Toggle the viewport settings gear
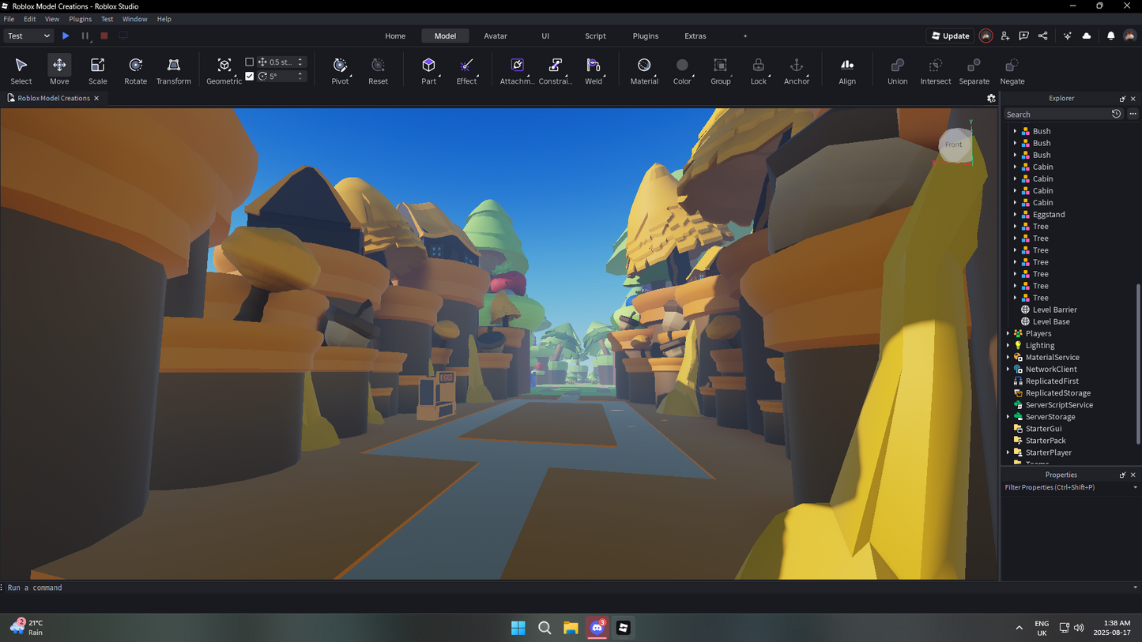 point(991,99)
